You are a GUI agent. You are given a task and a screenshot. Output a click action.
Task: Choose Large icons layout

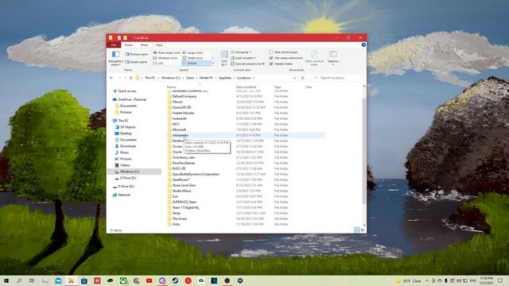pyautogui.click(x=192, y=52)
